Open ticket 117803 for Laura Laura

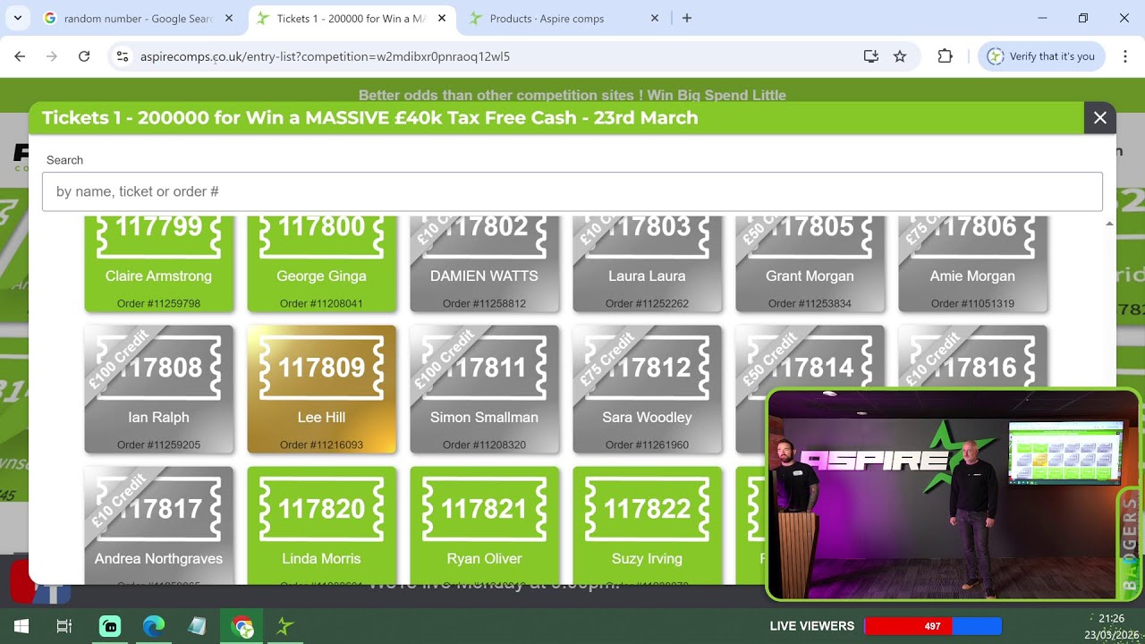click(x=647, y=265)
